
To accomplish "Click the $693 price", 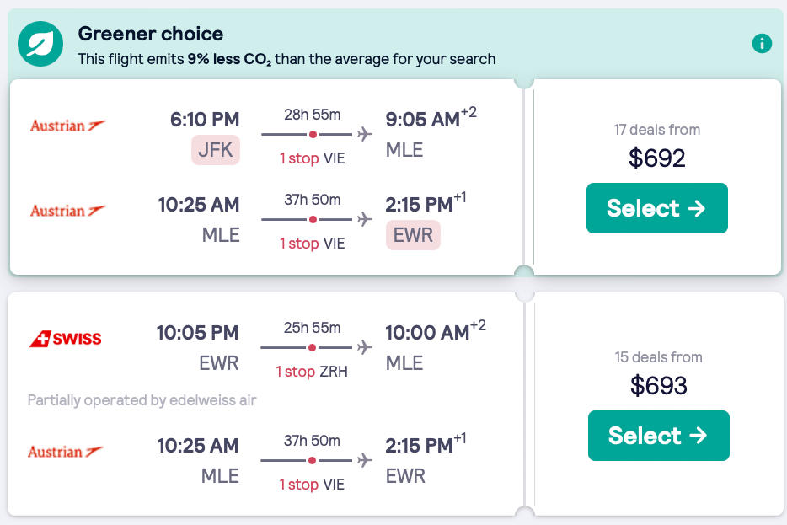I will coord(659,385).
